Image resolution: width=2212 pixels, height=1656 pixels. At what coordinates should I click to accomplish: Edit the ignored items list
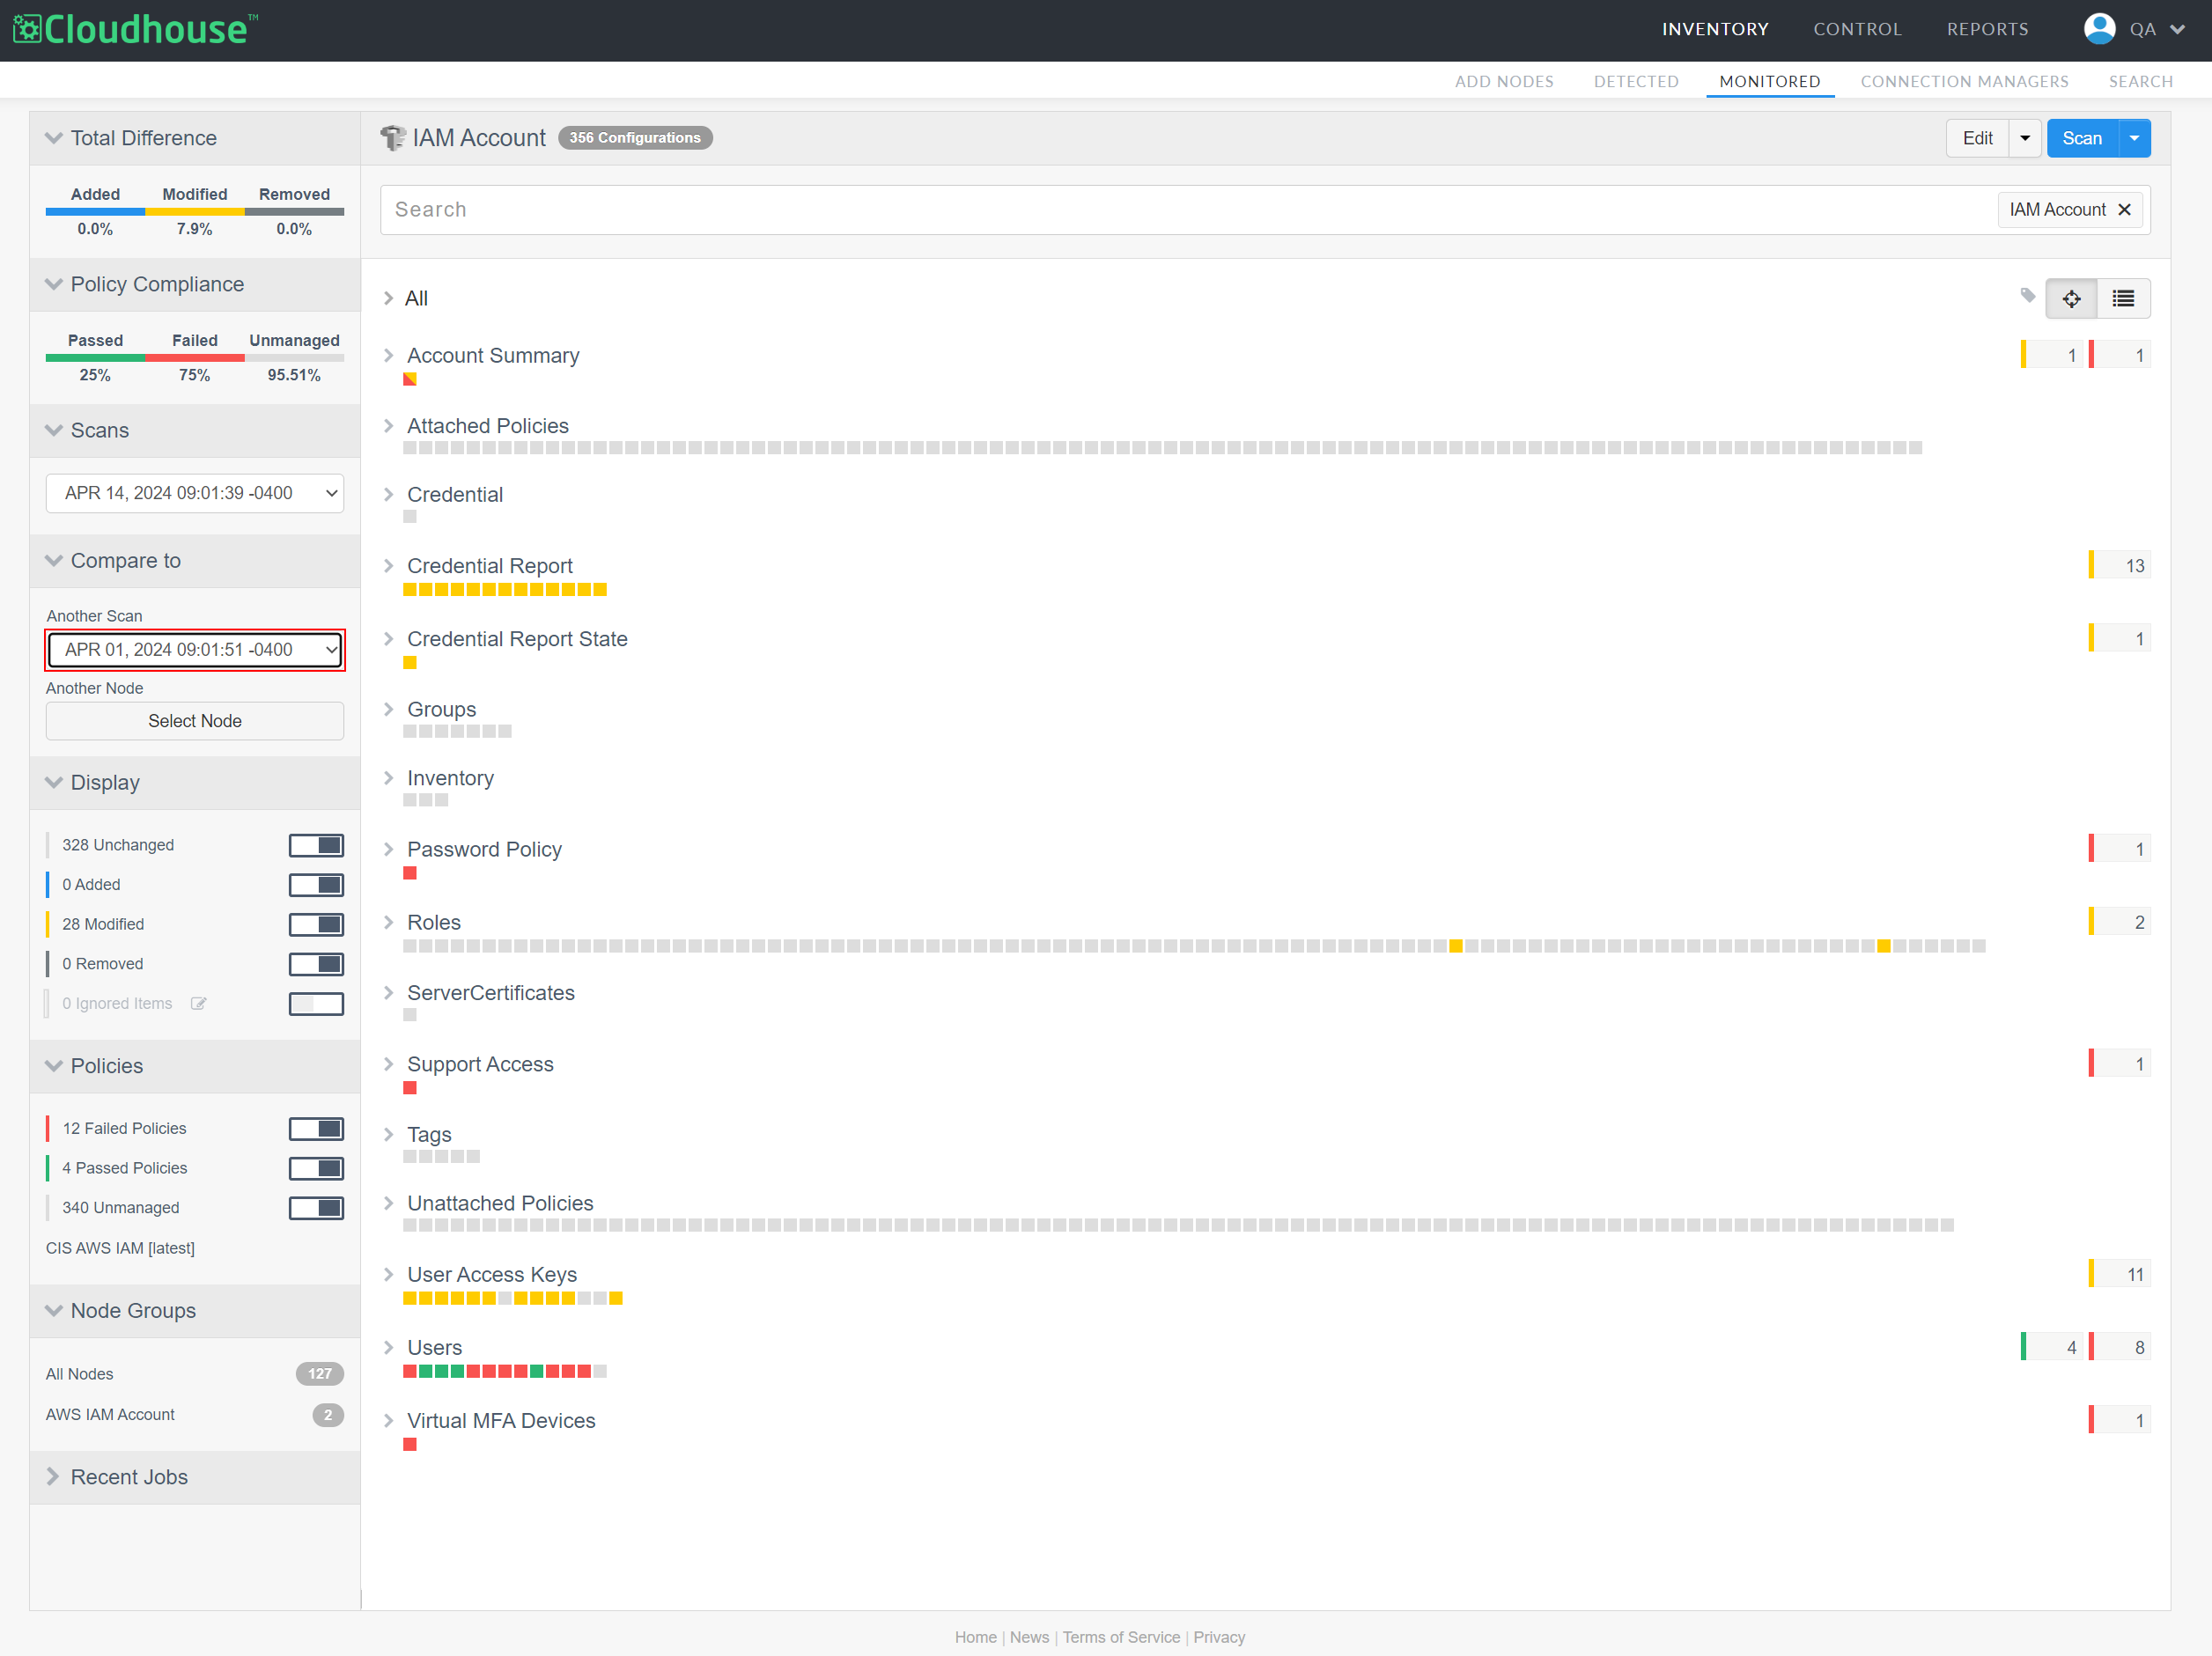point(198,1003)
